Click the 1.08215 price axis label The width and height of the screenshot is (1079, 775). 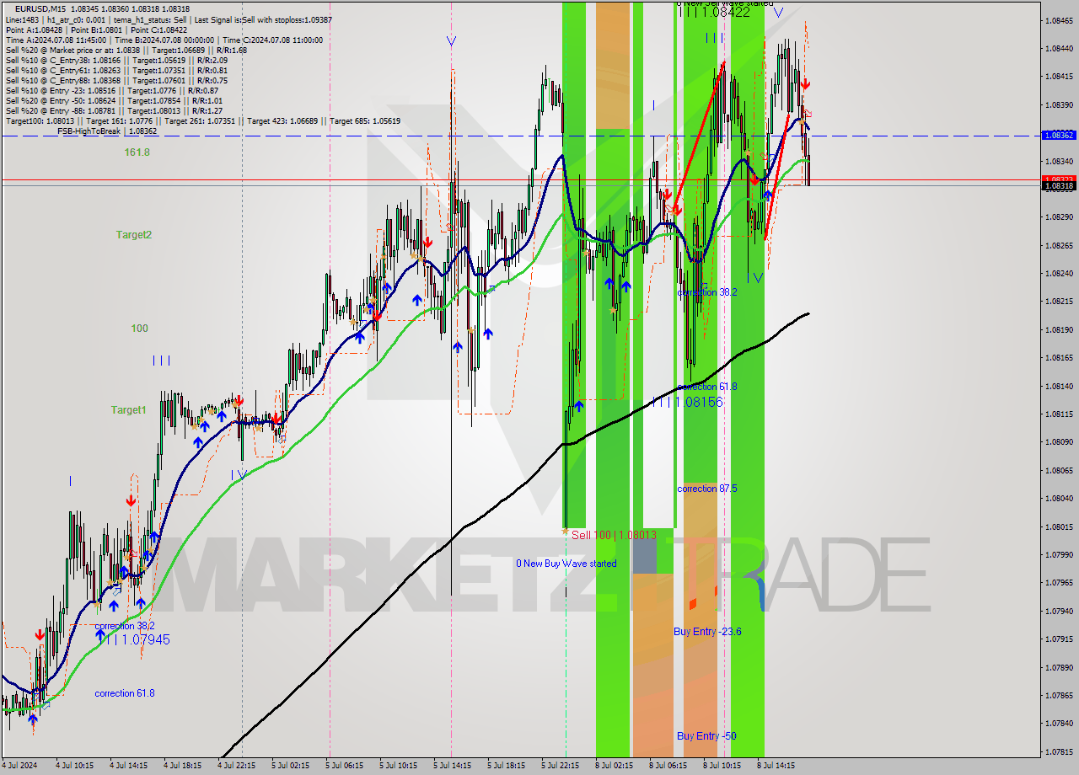tap(1057, 301)
